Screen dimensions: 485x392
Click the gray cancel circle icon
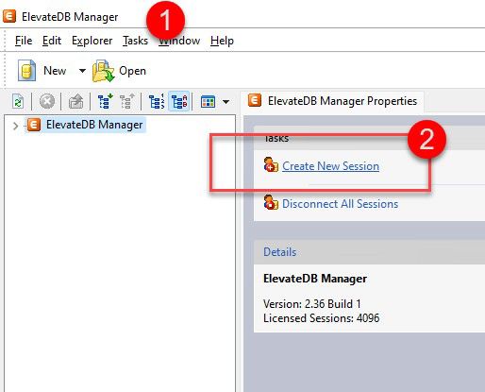click(x=47, y=102)
